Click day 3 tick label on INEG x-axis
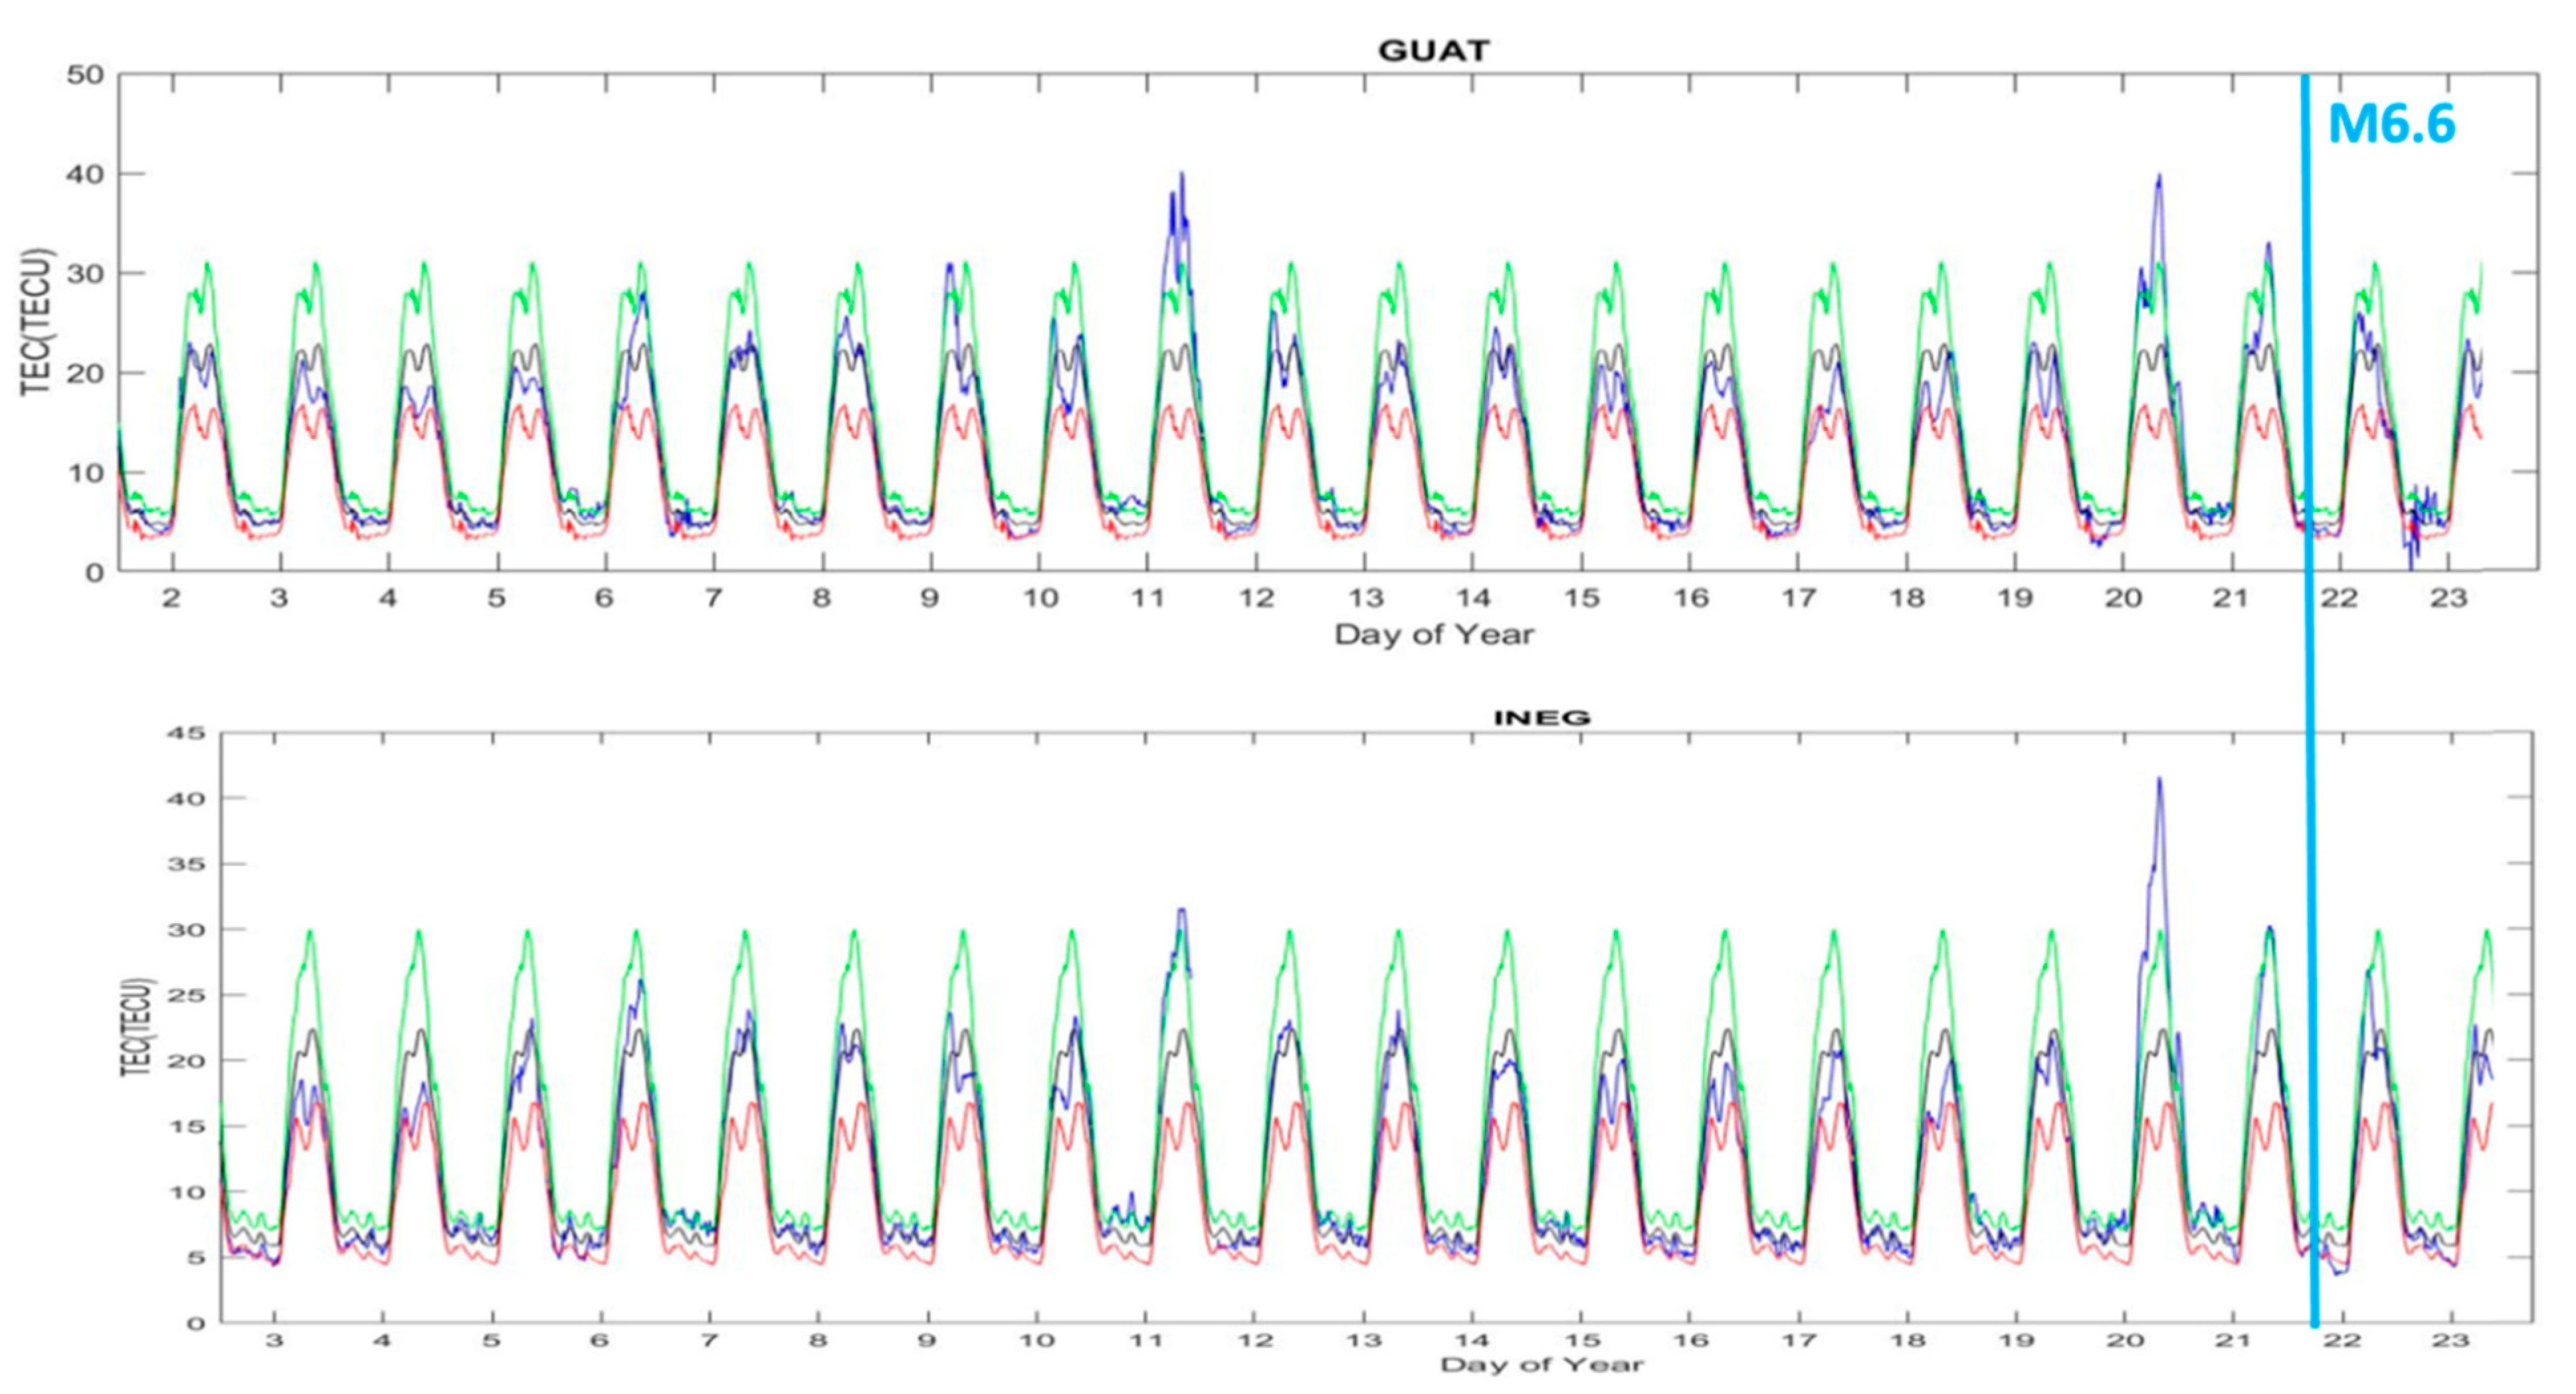The height and width of the screenshot is (1394, 2576). point(274,1340)
